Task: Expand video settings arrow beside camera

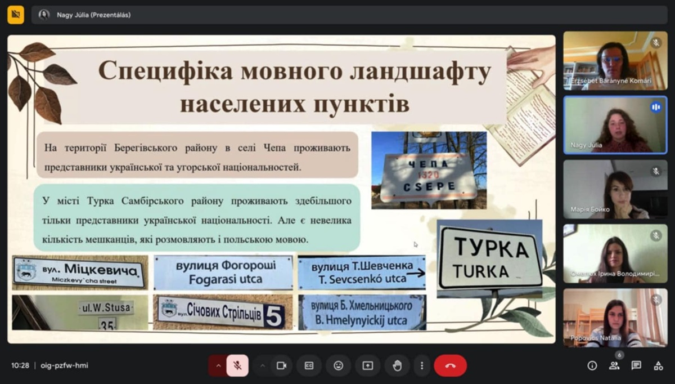Action: point(262,365)
